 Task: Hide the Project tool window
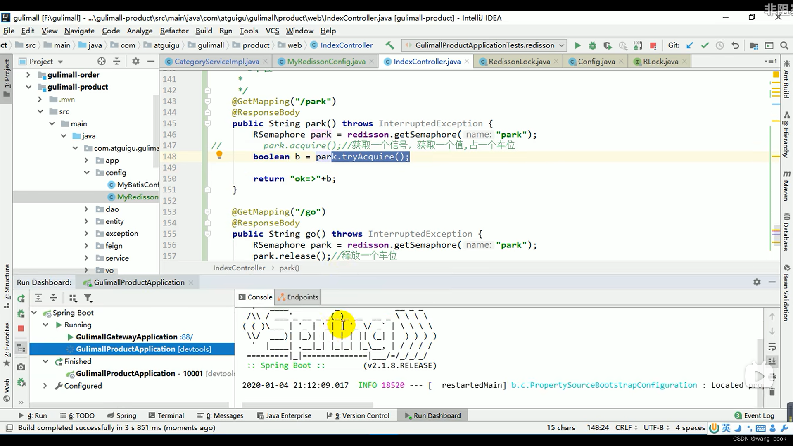point(151,61)
